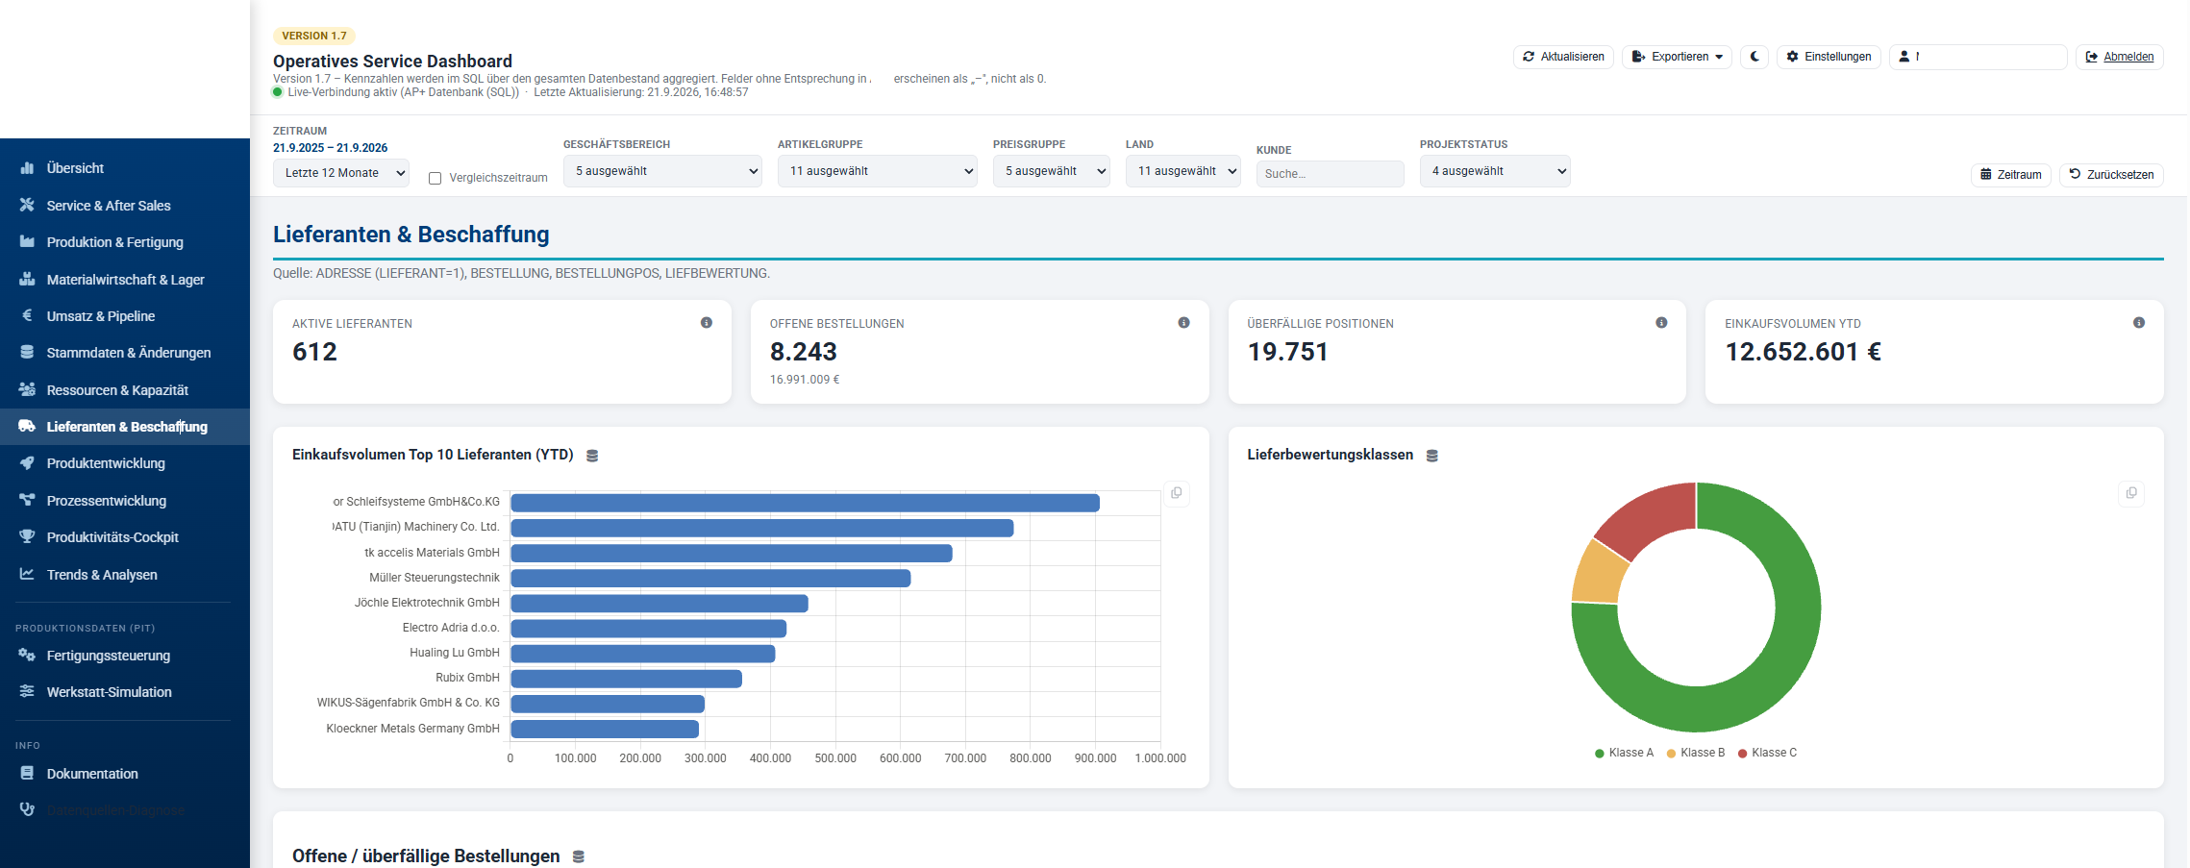Viewport: 2190px width, 868px height.
Task: Toggle Klasse B legend entry in donut chart
Action: pos(1696,753)
